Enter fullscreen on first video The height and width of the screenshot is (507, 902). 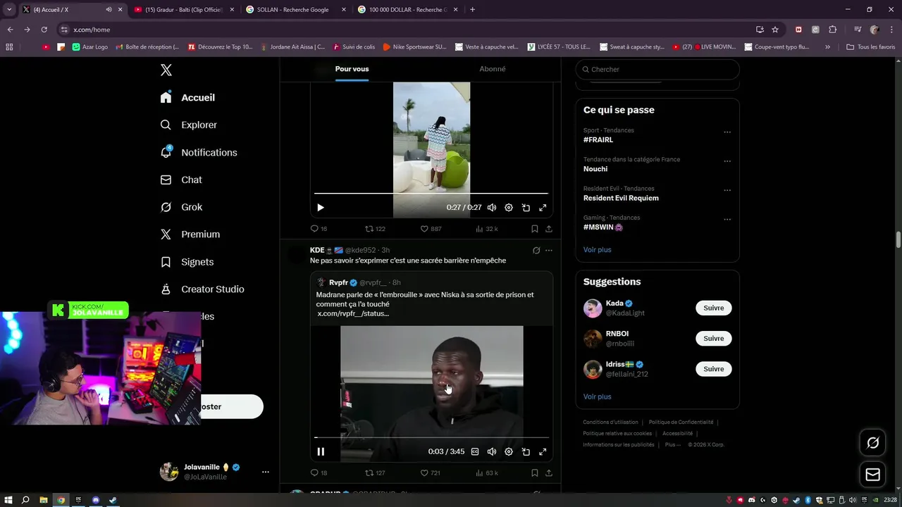(x=543, y=208)
